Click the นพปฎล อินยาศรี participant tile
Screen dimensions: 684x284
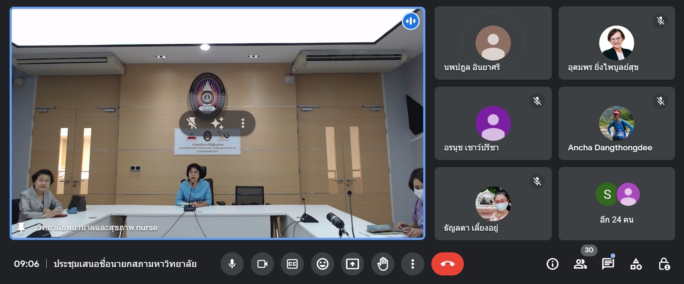click(493, 43)
